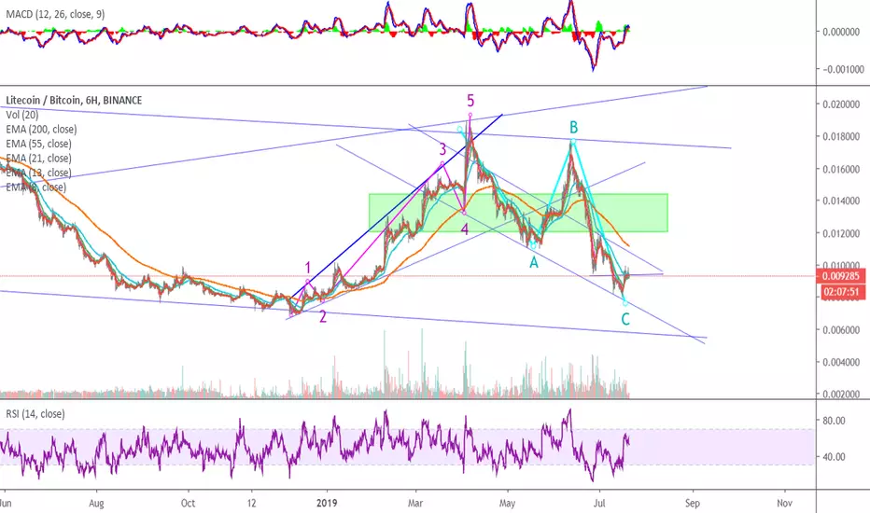This screenshot has height=513, width=870.
Task: Click the 12 date label on the time axis
Action: pos(251,503)
